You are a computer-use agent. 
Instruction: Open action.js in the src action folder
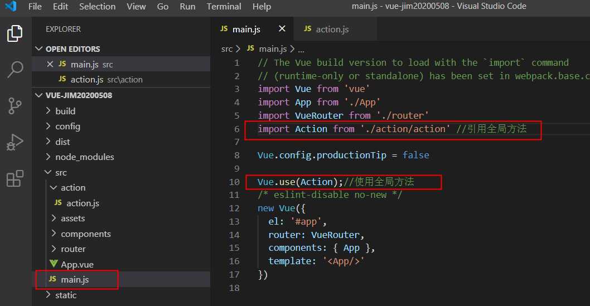click(83, 203)
